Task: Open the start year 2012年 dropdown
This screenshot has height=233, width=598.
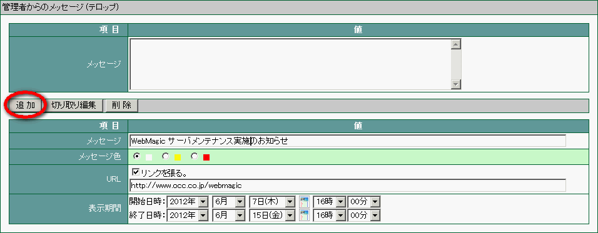Action: coord(188,202)
